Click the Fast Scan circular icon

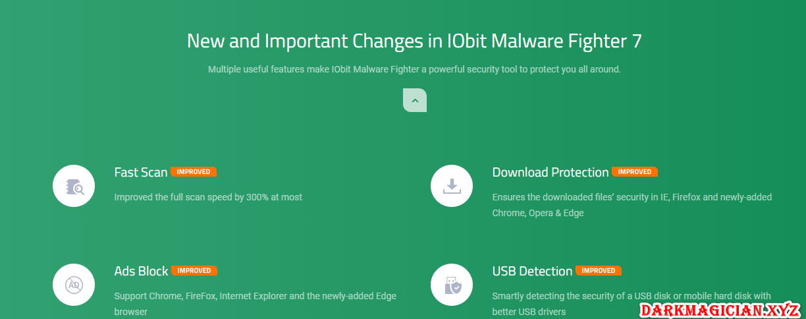(x=74, y=186)
